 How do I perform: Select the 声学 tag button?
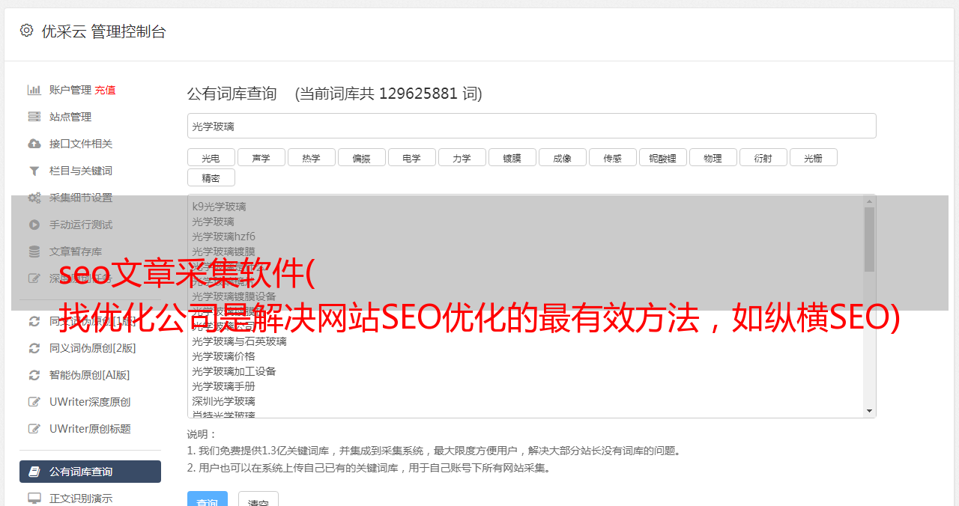(x=261, y=158)
